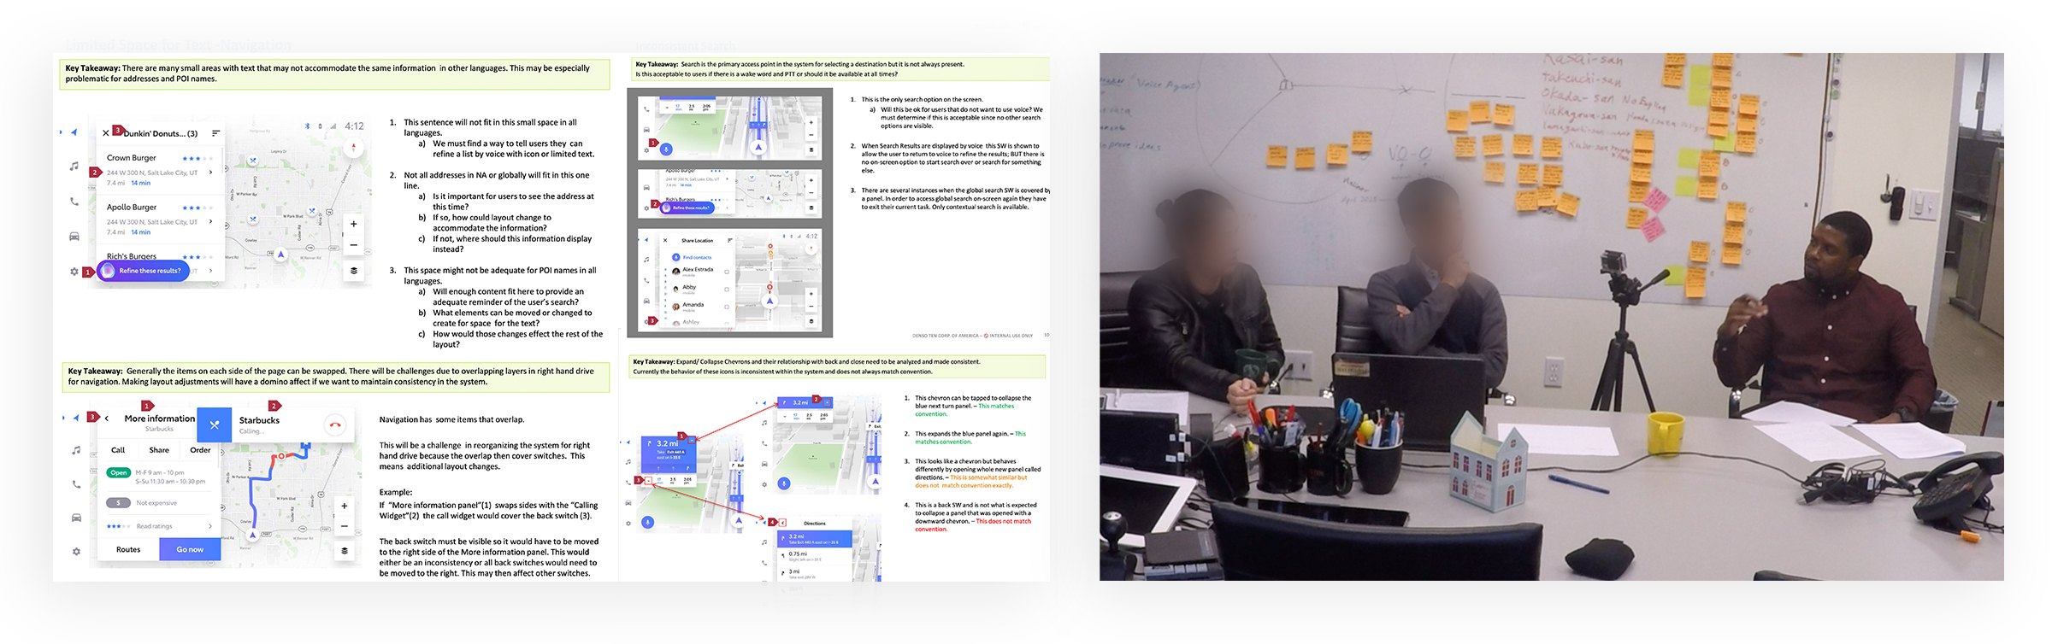This screenshot has width=2052, height=644.
Task: Check the box next to Alex Estrada
Action: [x=727, y=272]
